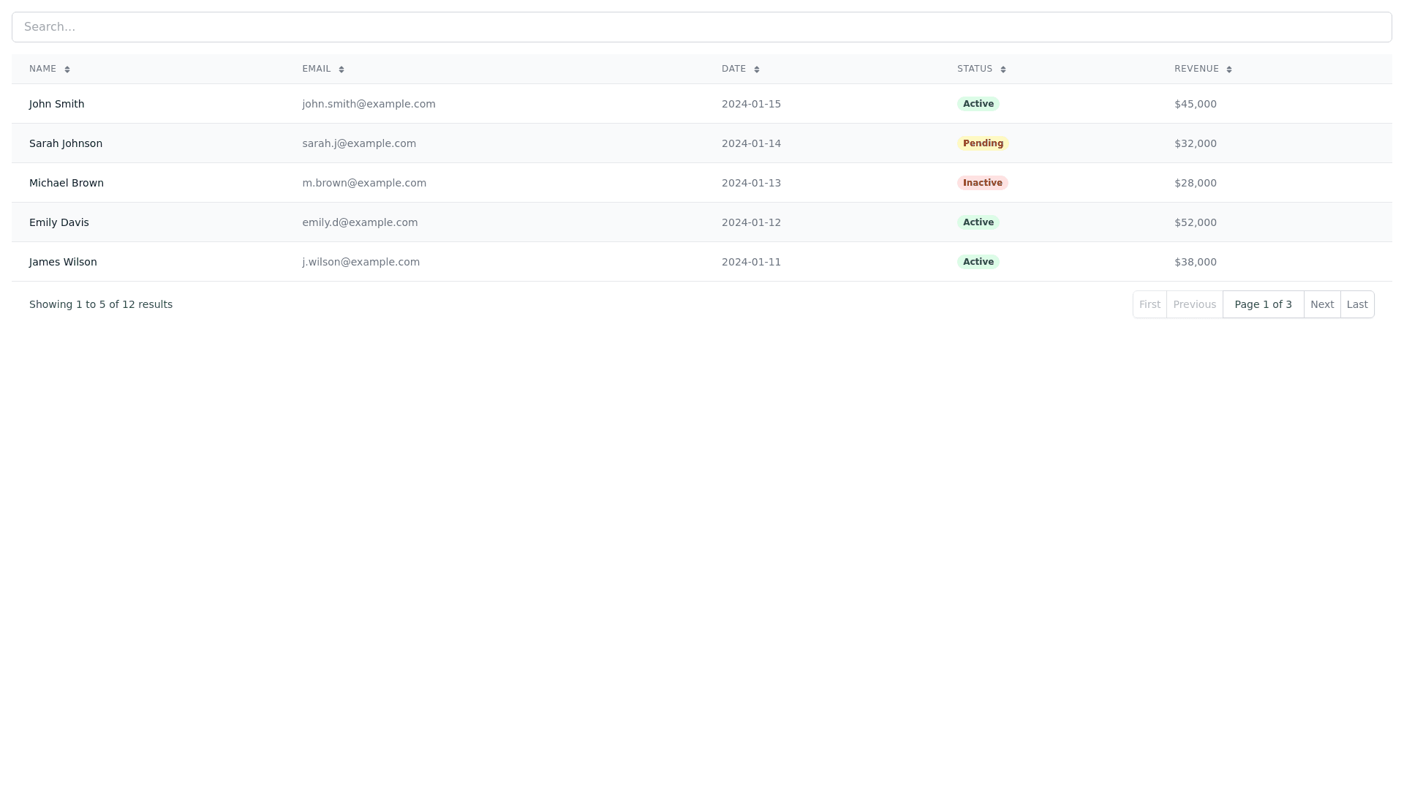The image size is (1404, 790).
Task: Click Michael Brown's Inactive status badge
Action: [982, 183]
